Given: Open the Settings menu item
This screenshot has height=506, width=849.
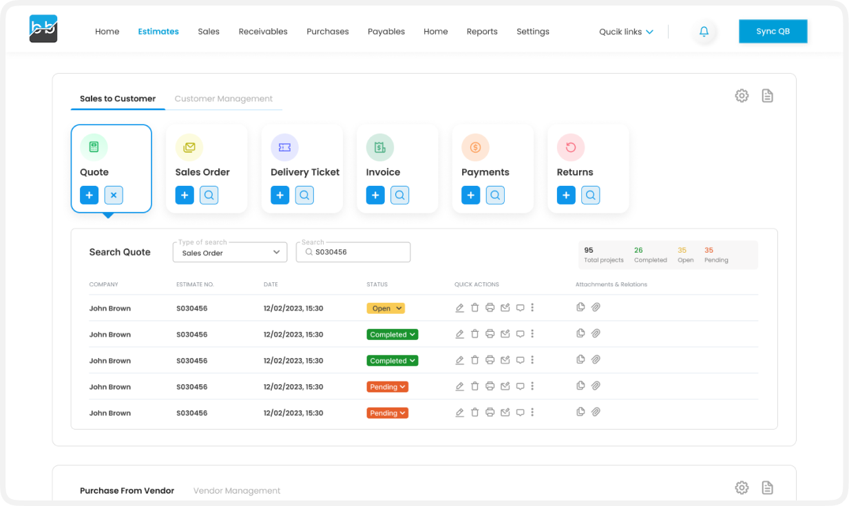Looking at the screenshot, I should (533, 32).
